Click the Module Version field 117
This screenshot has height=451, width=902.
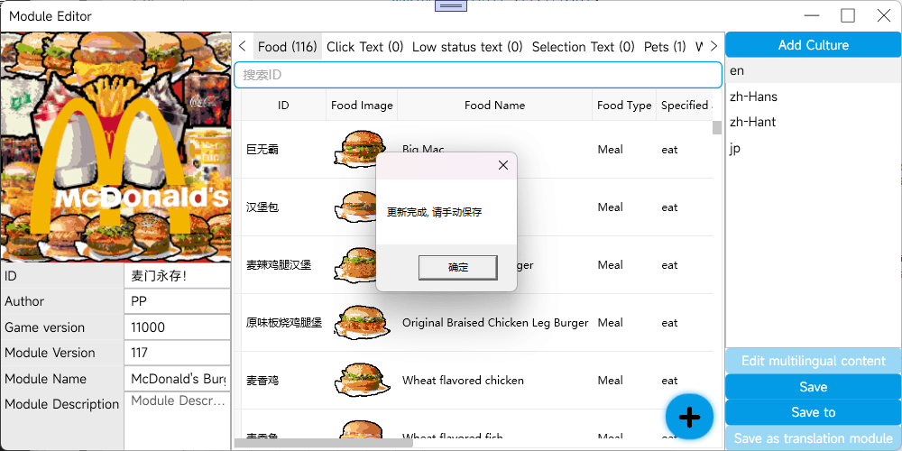[x=177, y=353]
